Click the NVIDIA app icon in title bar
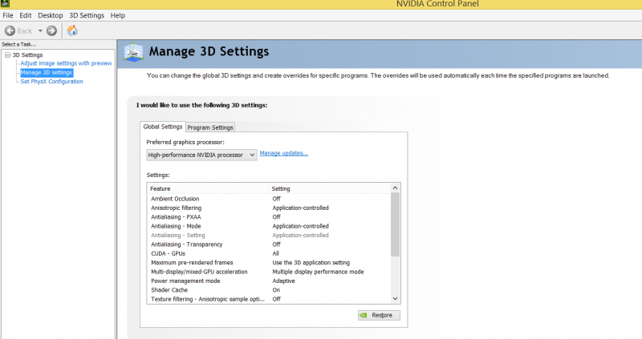The width and height of the screenshot is (642, 339). pyautogui.click(x=5, y=3)
